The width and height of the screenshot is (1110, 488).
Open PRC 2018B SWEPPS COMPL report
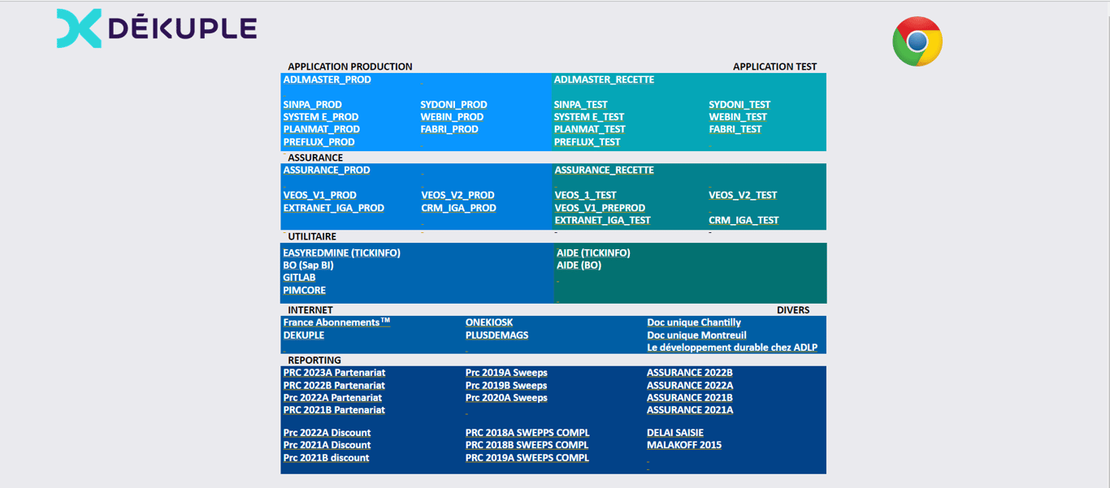click(x=527, y=445)
